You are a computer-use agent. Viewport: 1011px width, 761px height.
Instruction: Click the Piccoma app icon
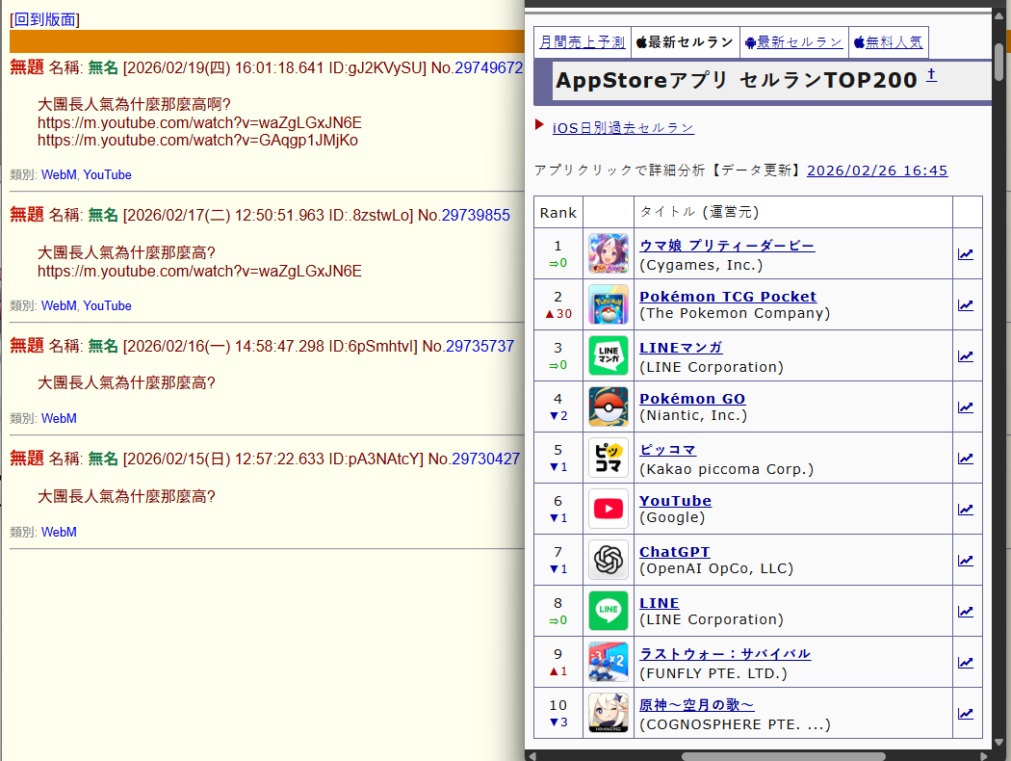tap(608, 458)
